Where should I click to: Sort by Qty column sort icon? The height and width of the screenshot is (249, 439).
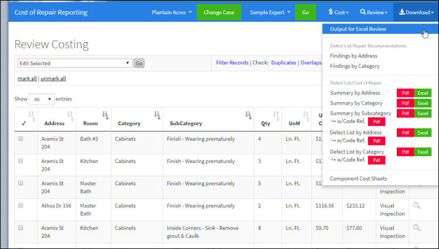275,115
